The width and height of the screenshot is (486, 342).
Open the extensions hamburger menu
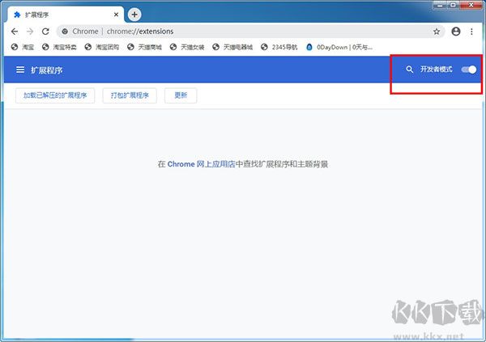(20, 70)
